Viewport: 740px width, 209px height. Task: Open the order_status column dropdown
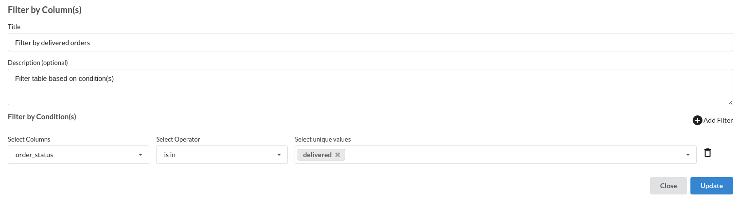[x=78, y=155]
